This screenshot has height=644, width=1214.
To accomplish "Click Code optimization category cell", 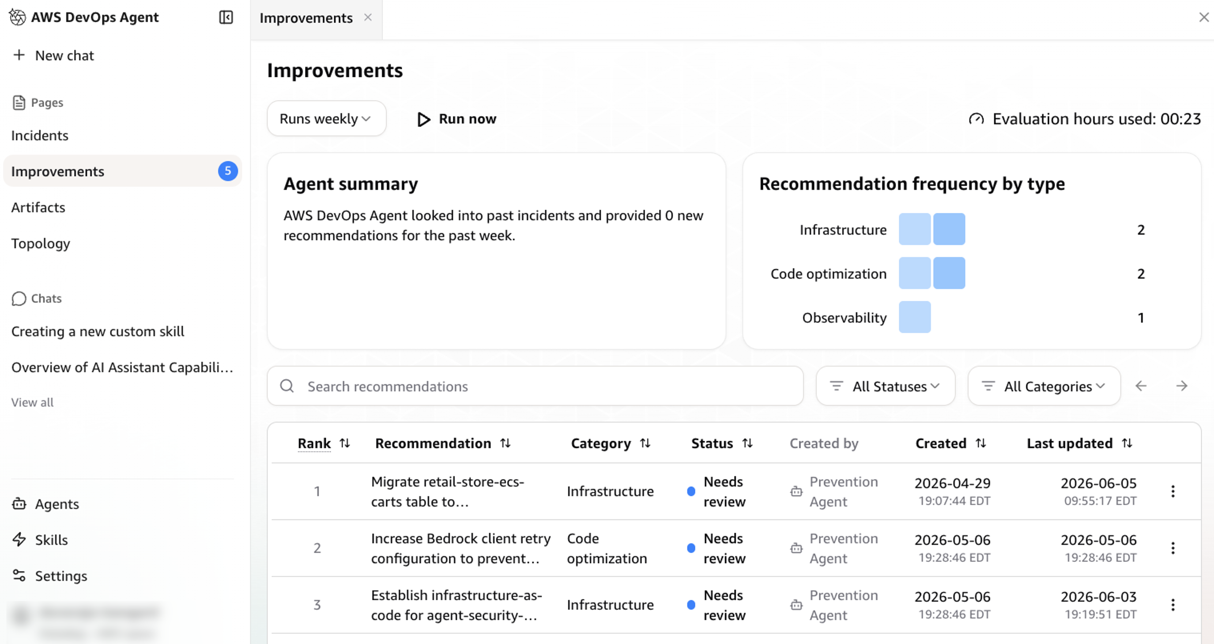I will 607,548.
